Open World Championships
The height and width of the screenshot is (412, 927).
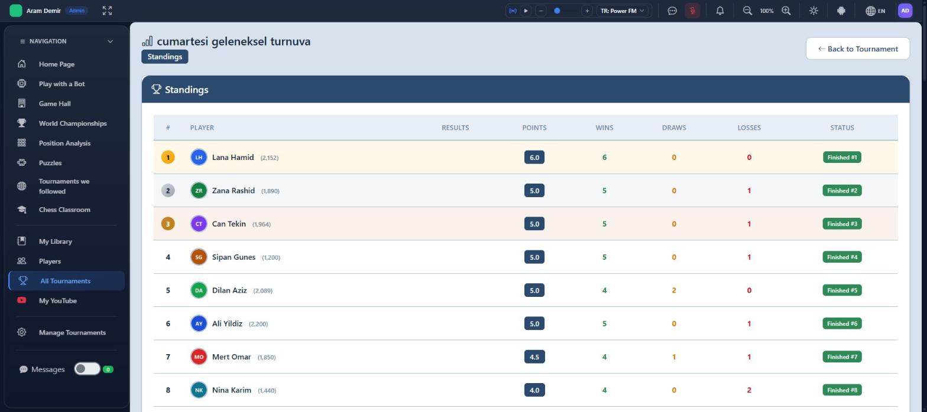tap(66, 123)
